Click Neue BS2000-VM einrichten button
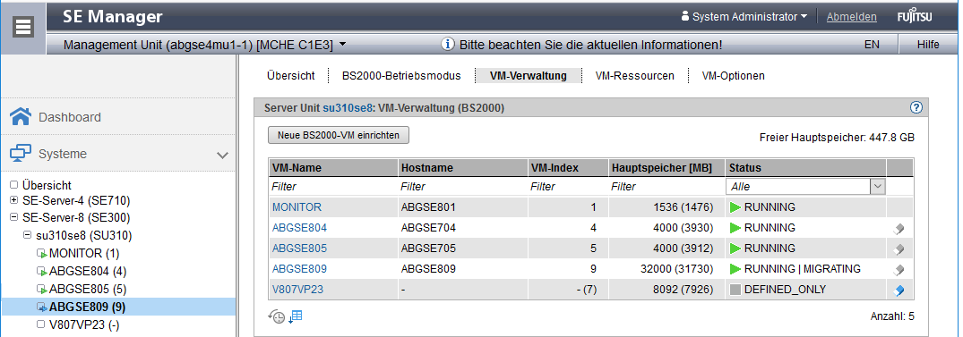 click(339, 135)
